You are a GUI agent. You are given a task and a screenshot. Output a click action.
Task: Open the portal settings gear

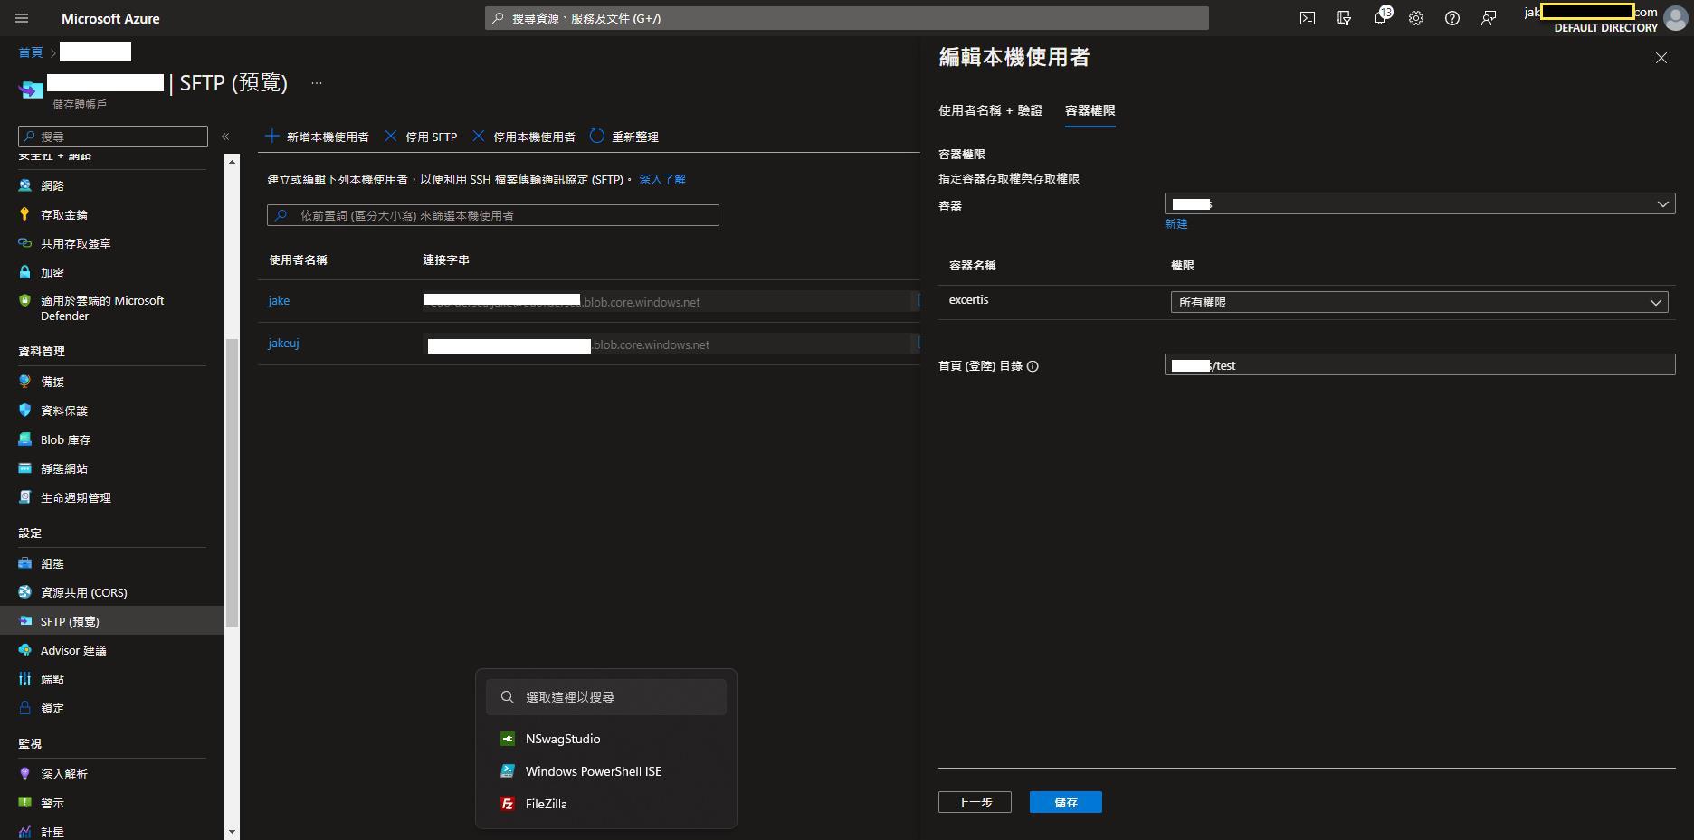(1416, 18)
